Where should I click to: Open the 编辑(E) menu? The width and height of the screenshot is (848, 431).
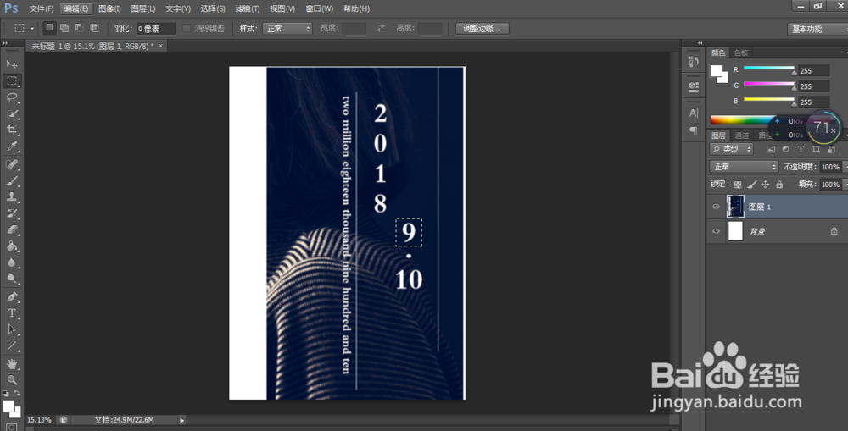75,9
